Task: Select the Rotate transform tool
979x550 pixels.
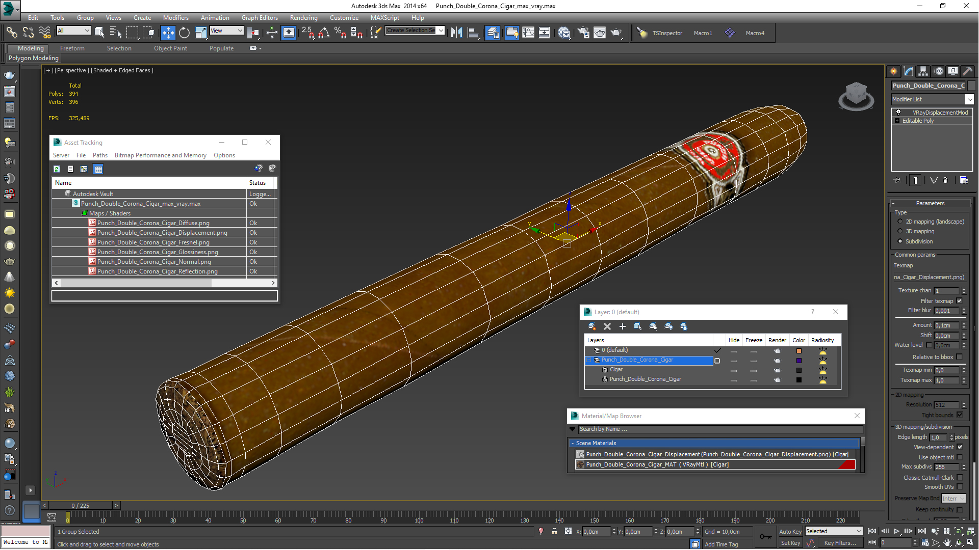Action: tap(184, 33)
